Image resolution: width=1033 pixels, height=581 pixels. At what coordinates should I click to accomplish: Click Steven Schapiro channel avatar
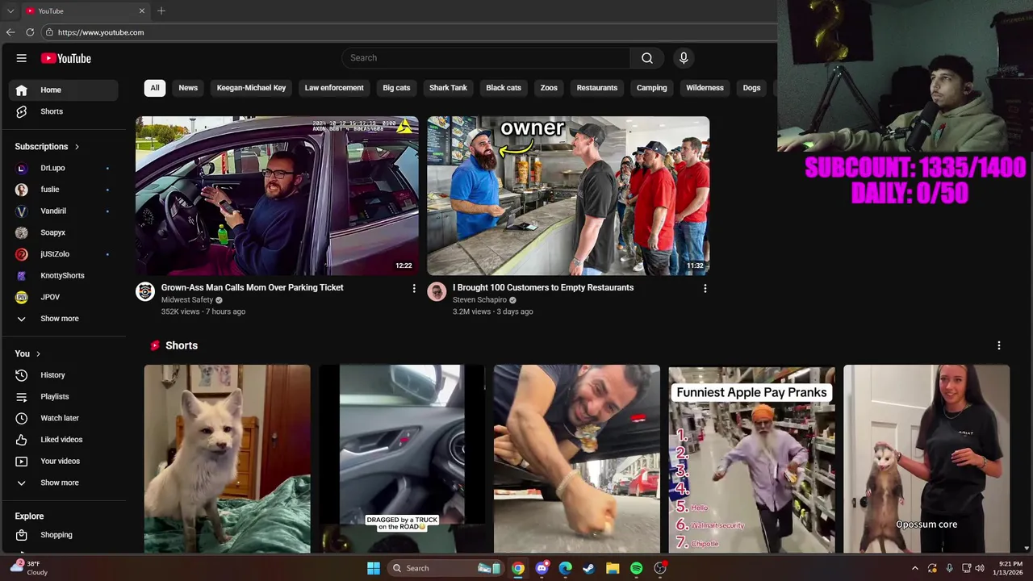437,291
